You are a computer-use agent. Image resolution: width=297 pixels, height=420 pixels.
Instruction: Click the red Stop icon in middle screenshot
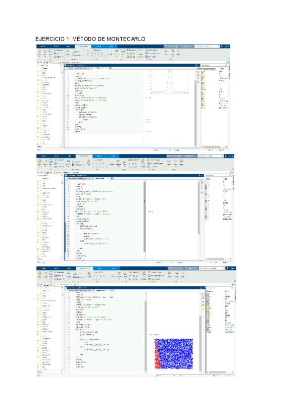tap(181, 161)
